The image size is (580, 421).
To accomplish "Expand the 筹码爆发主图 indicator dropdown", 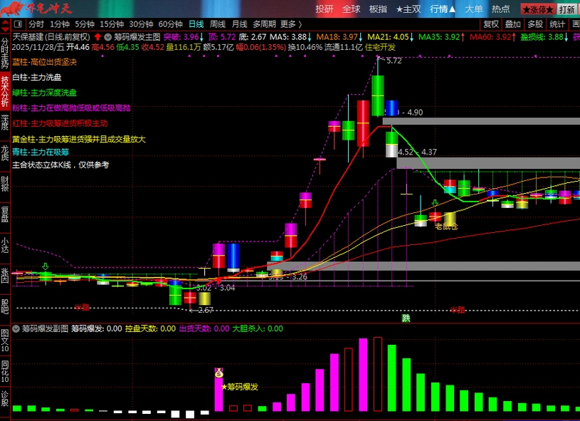I will [107, 36].
